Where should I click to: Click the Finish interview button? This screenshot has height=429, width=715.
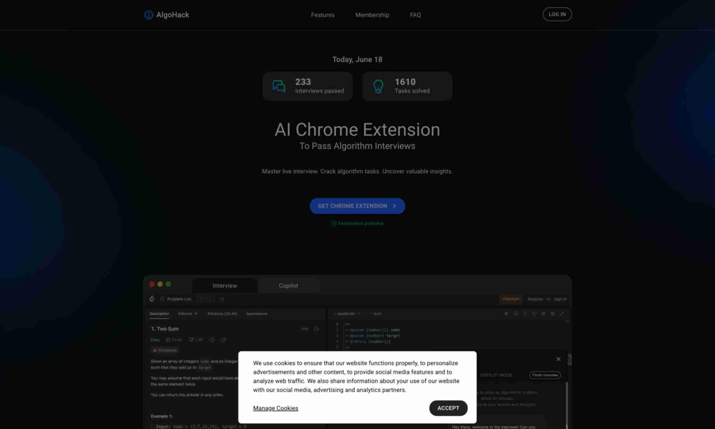point(545,375)
